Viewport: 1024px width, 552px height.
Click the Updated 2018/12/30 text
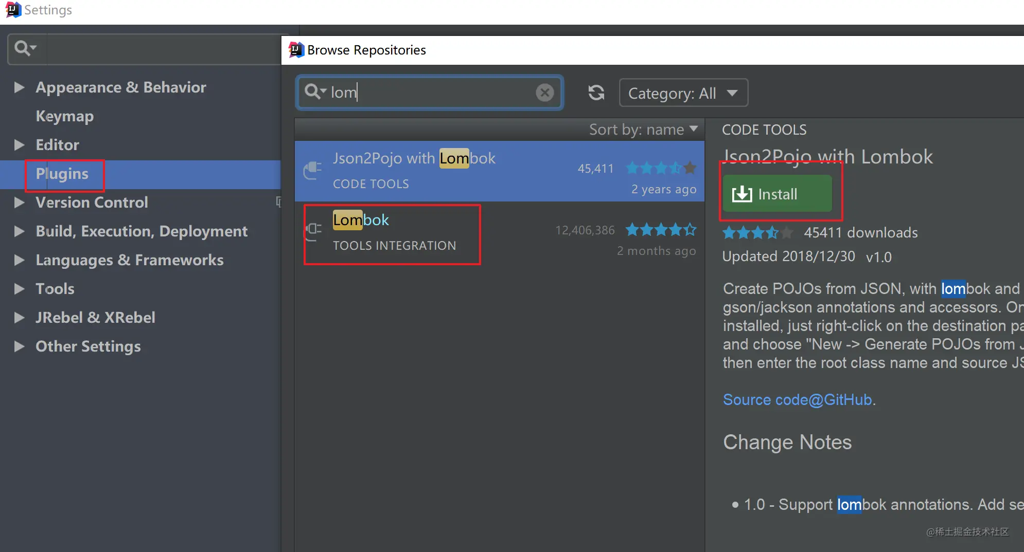coord(789,256)
